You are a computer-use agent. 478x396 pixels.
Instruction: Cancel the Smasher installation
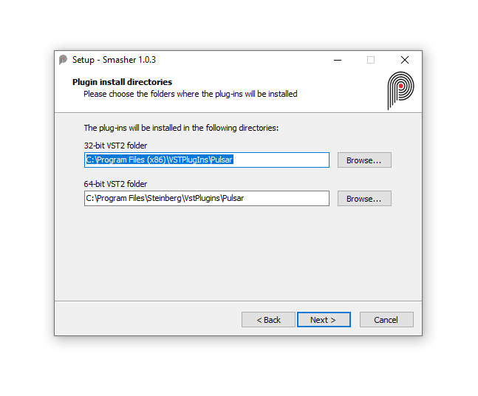pyautogui.click(x=386, y=320)
